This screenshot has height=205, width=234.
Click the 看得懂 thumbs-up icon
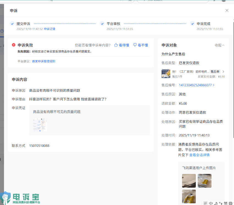point(116,45)
